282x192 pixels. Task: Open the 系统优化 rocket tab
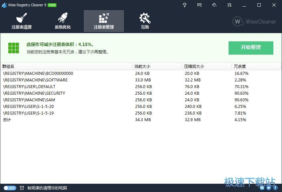(x=63, y=21)
